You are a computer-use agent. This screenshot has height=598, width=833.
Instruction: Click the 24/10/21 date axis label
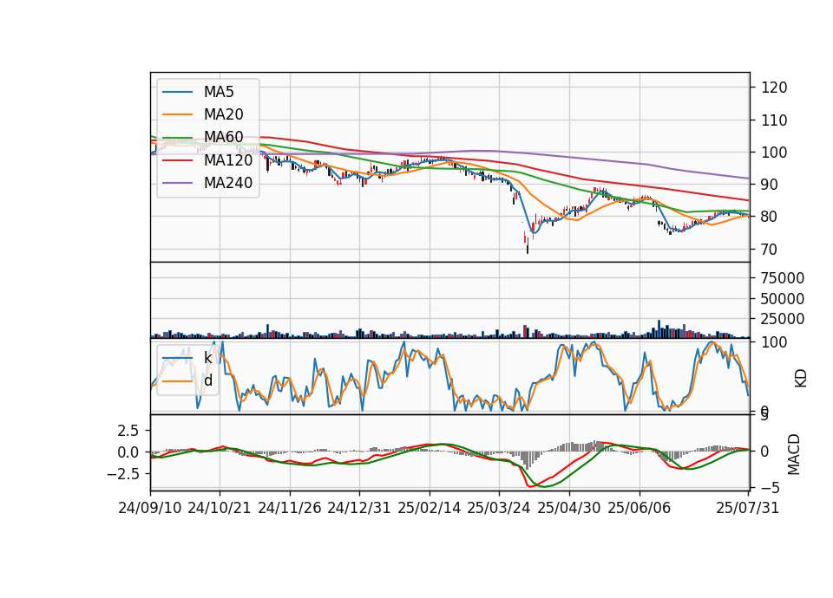click(x=220, y=508)
